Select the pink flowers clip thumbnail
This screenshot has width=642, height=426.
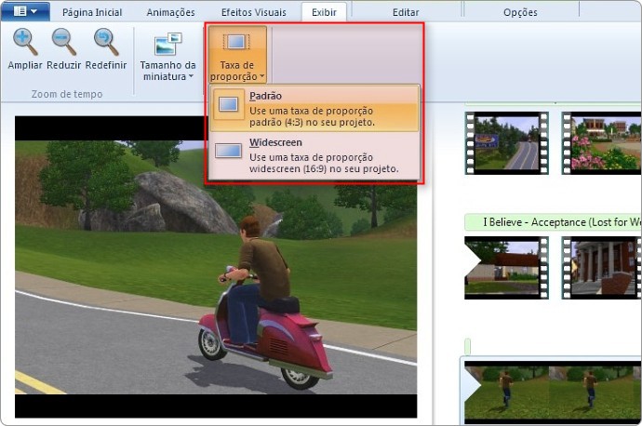[x=601, y=143]
